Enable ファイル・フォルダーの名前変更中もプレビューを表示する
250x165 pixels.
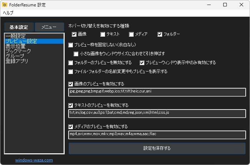(70, 71)
